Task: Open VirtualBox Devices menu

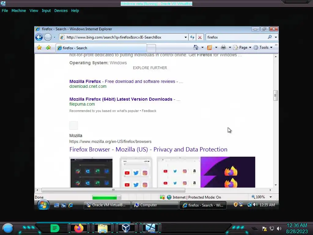Action: [61, 11]
